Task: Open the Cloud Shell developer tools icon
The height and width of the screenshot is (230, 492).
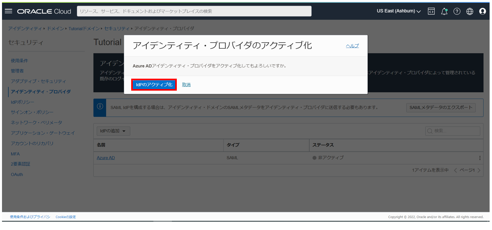Action: coord(431,11)
